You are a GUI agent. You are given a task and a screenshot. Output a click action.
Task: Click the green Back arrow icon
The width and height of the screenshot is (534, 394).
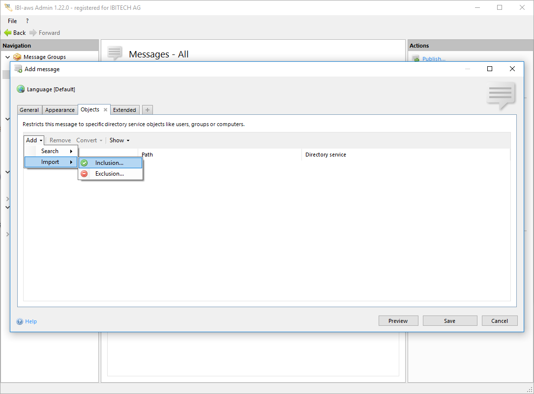pos(8,33)
